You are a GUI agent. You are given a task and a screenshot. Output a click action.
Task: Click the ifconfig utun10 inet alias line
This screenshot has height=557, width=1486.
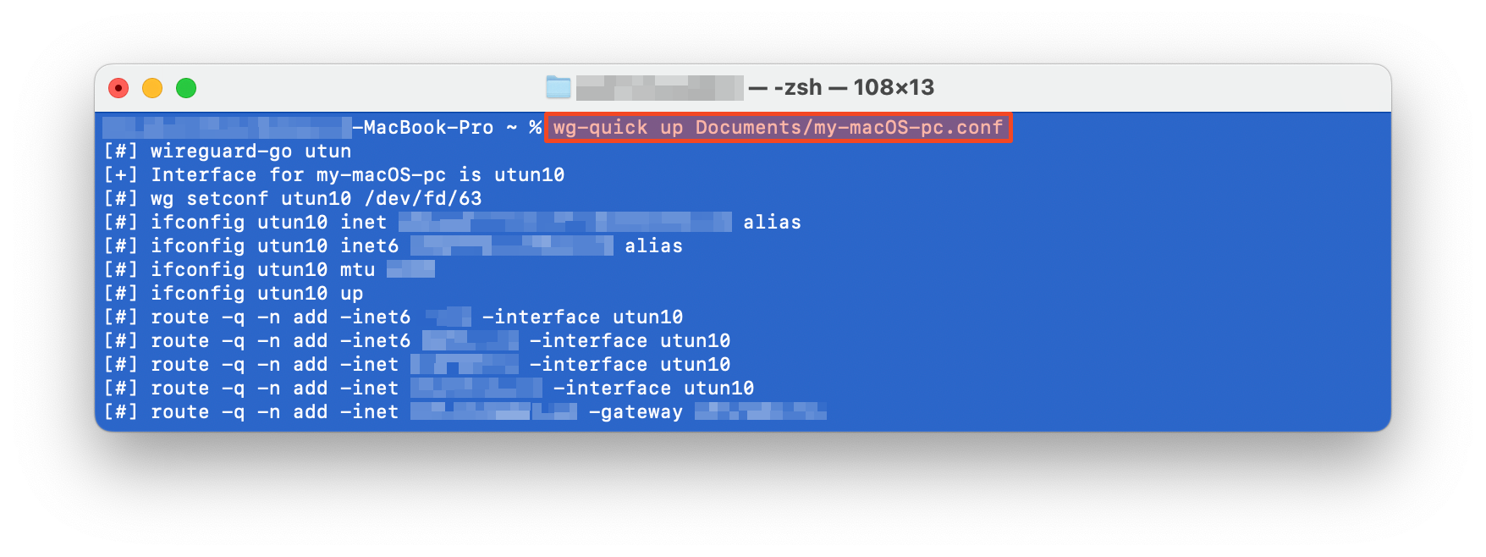pos(452,223)
